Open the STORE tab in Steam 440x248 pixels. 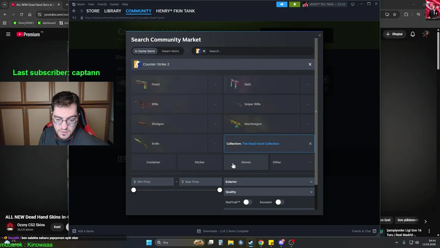coord(93,11)
